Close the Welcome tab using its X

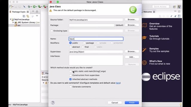[x=154, y=12]
